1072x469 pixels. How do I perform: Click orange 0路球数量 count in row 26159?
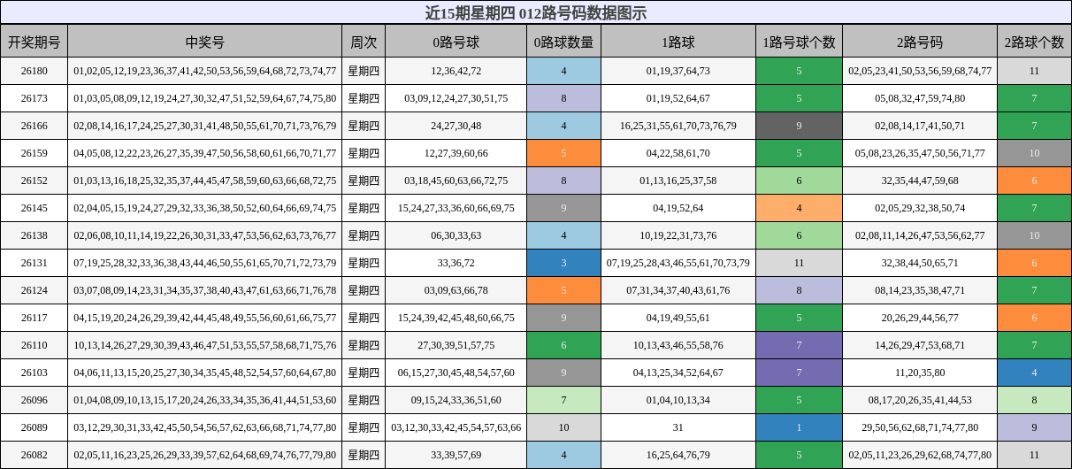click(x=563, y=153)
